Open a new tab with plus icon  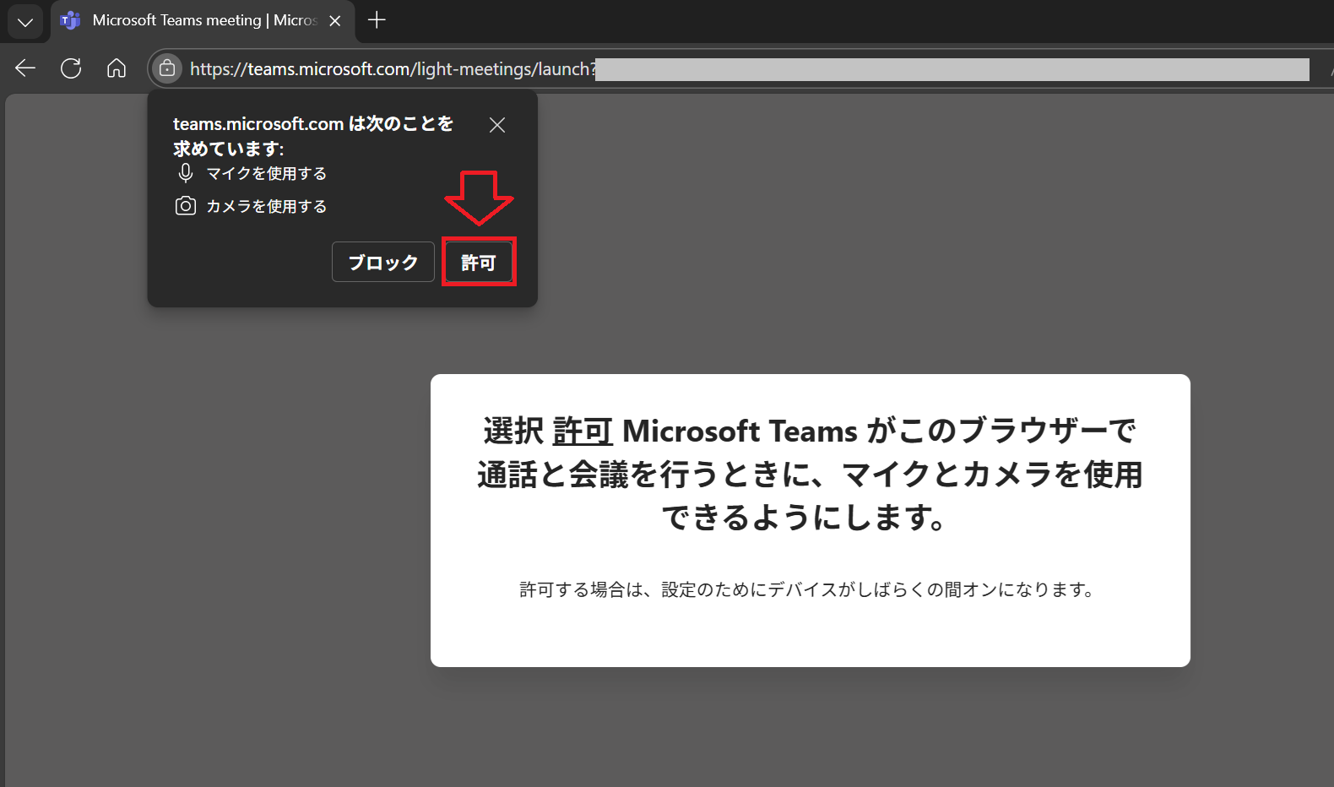[377, 20]
